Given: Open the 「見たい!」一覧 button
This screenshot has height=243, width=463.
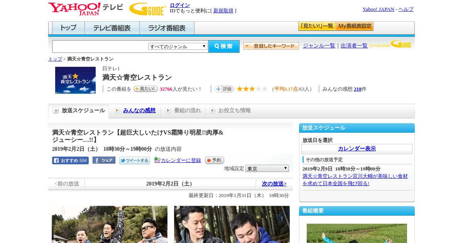Looking at the screenshot, I should click(317, 26).
